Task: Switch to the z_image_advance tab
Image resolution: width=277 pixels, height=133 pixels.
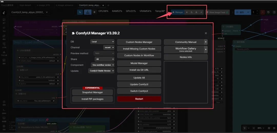Action: 64,5
